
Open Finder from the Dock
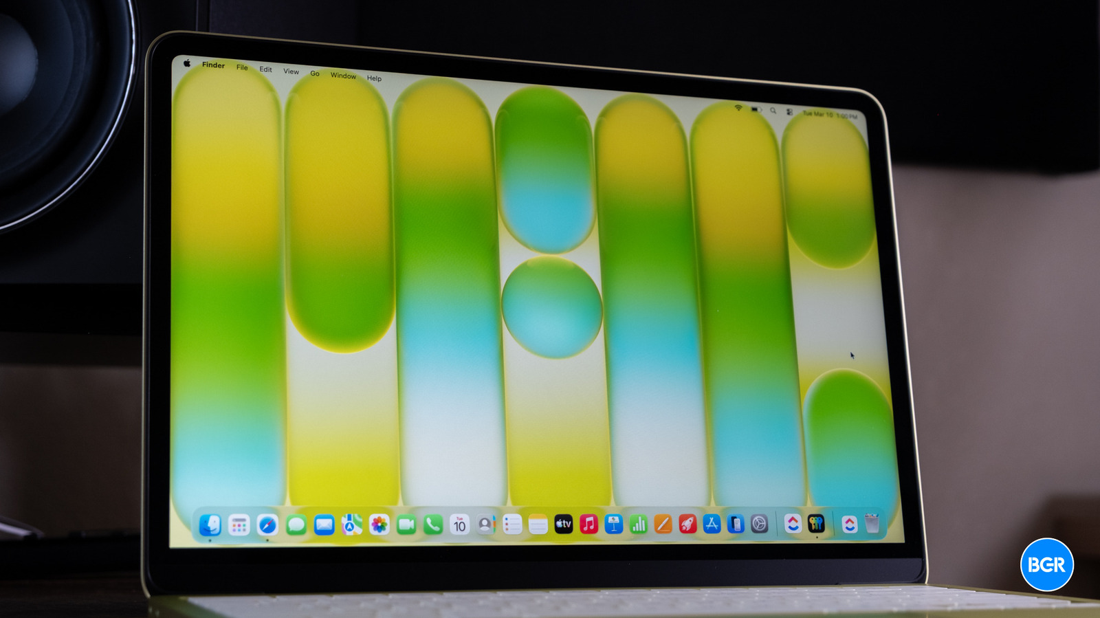[210, 525]
